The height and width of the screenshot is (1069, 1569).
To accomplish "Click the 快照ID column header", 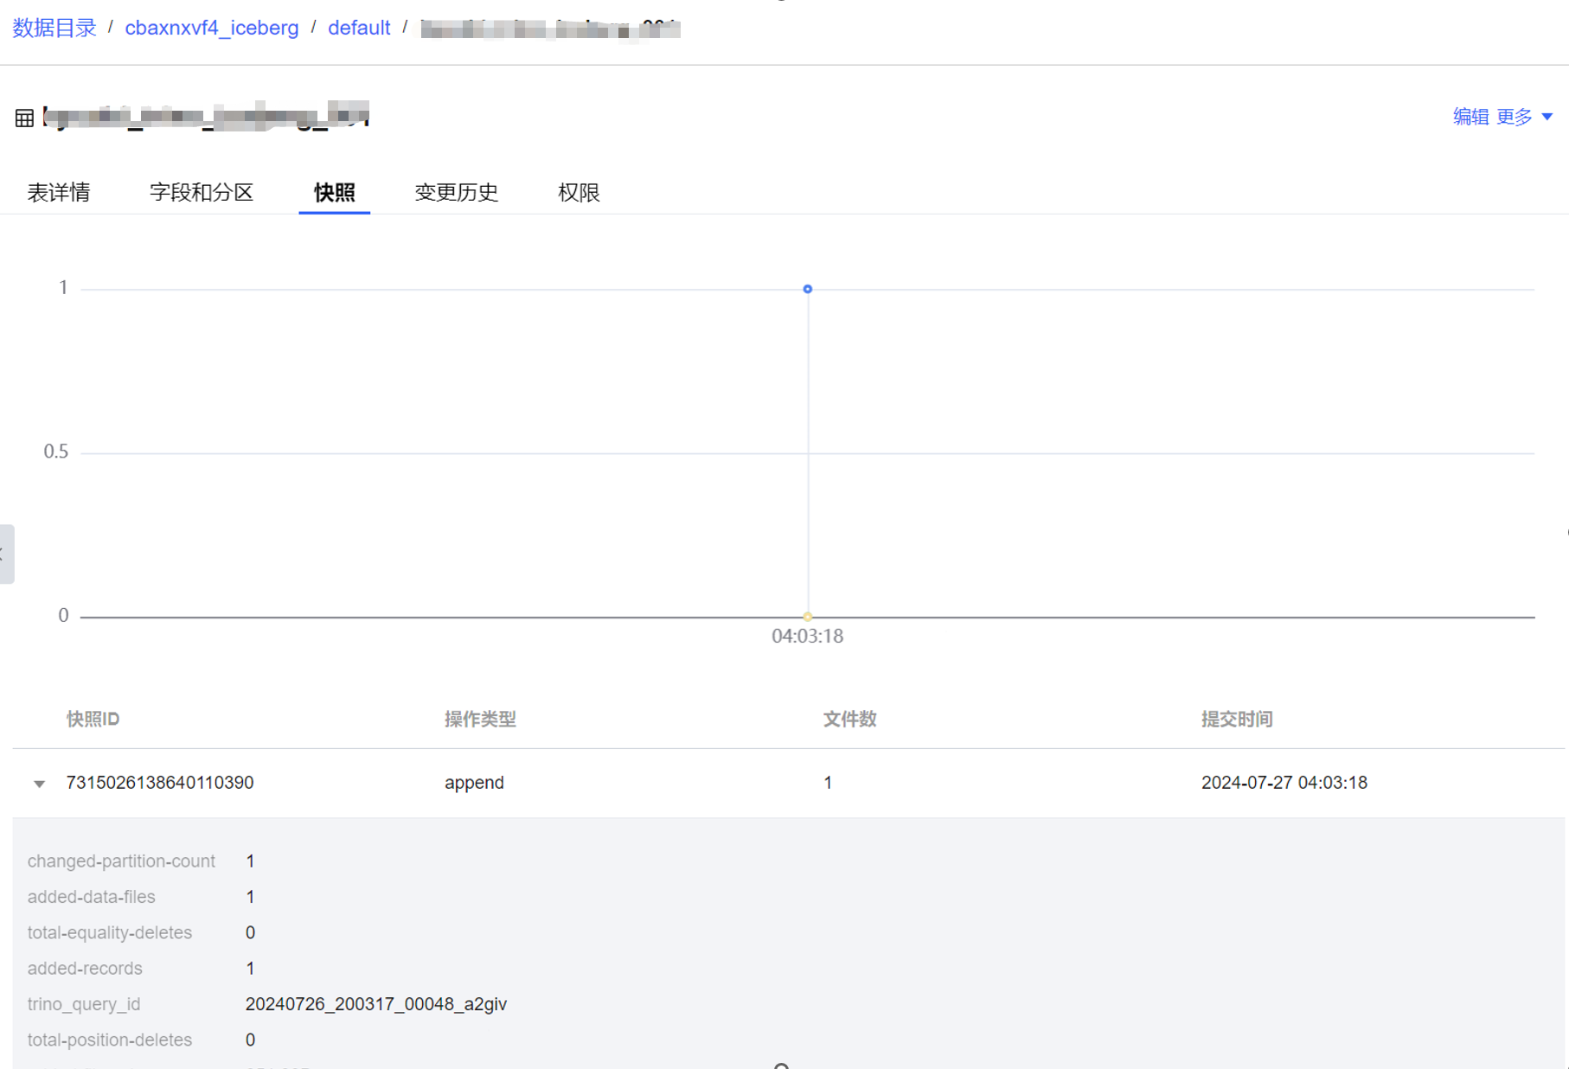I will [x=93, y=719].
